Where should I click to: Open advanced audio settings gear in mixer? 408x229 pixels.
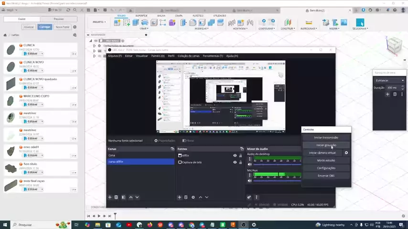click(249, 197)
